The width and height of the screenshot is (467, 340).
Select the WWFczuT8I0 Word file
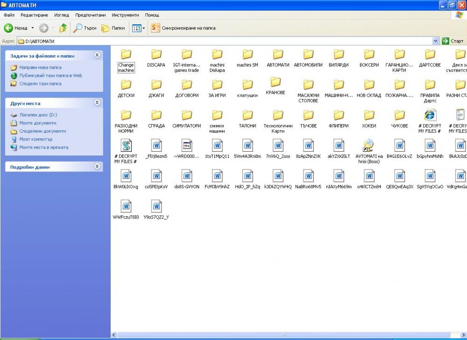(126, 210)
